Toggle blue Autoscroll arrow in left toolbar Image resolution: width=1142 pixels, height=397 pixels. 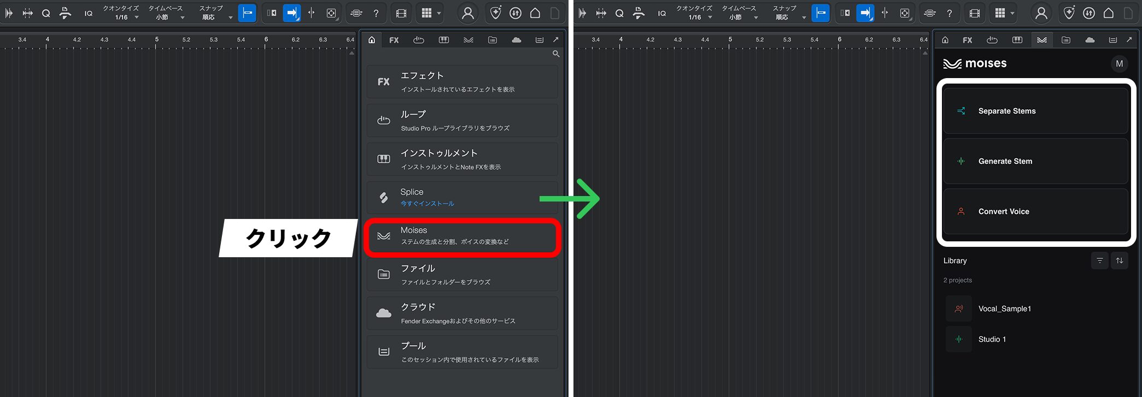292,13
